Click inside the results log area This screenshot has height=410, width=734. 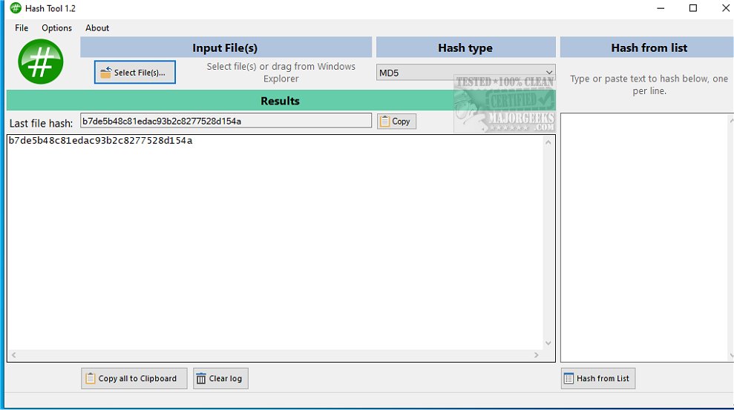[x=275, y=245]
